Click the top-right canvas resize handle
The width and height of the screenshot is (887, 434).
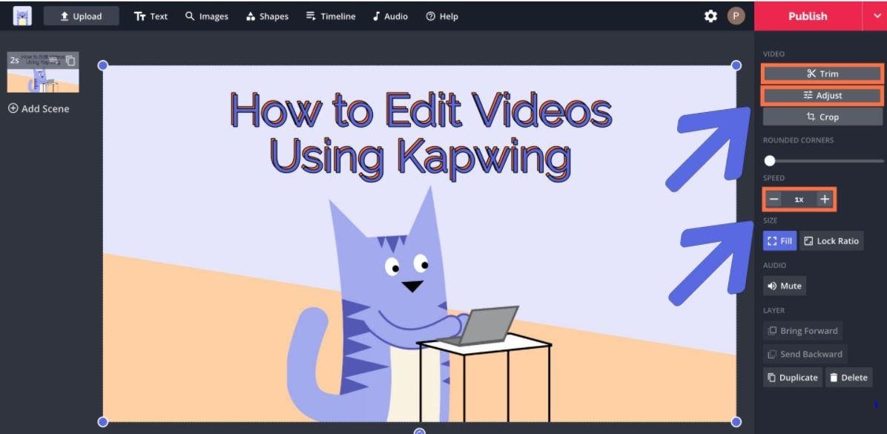click(736, 65)
